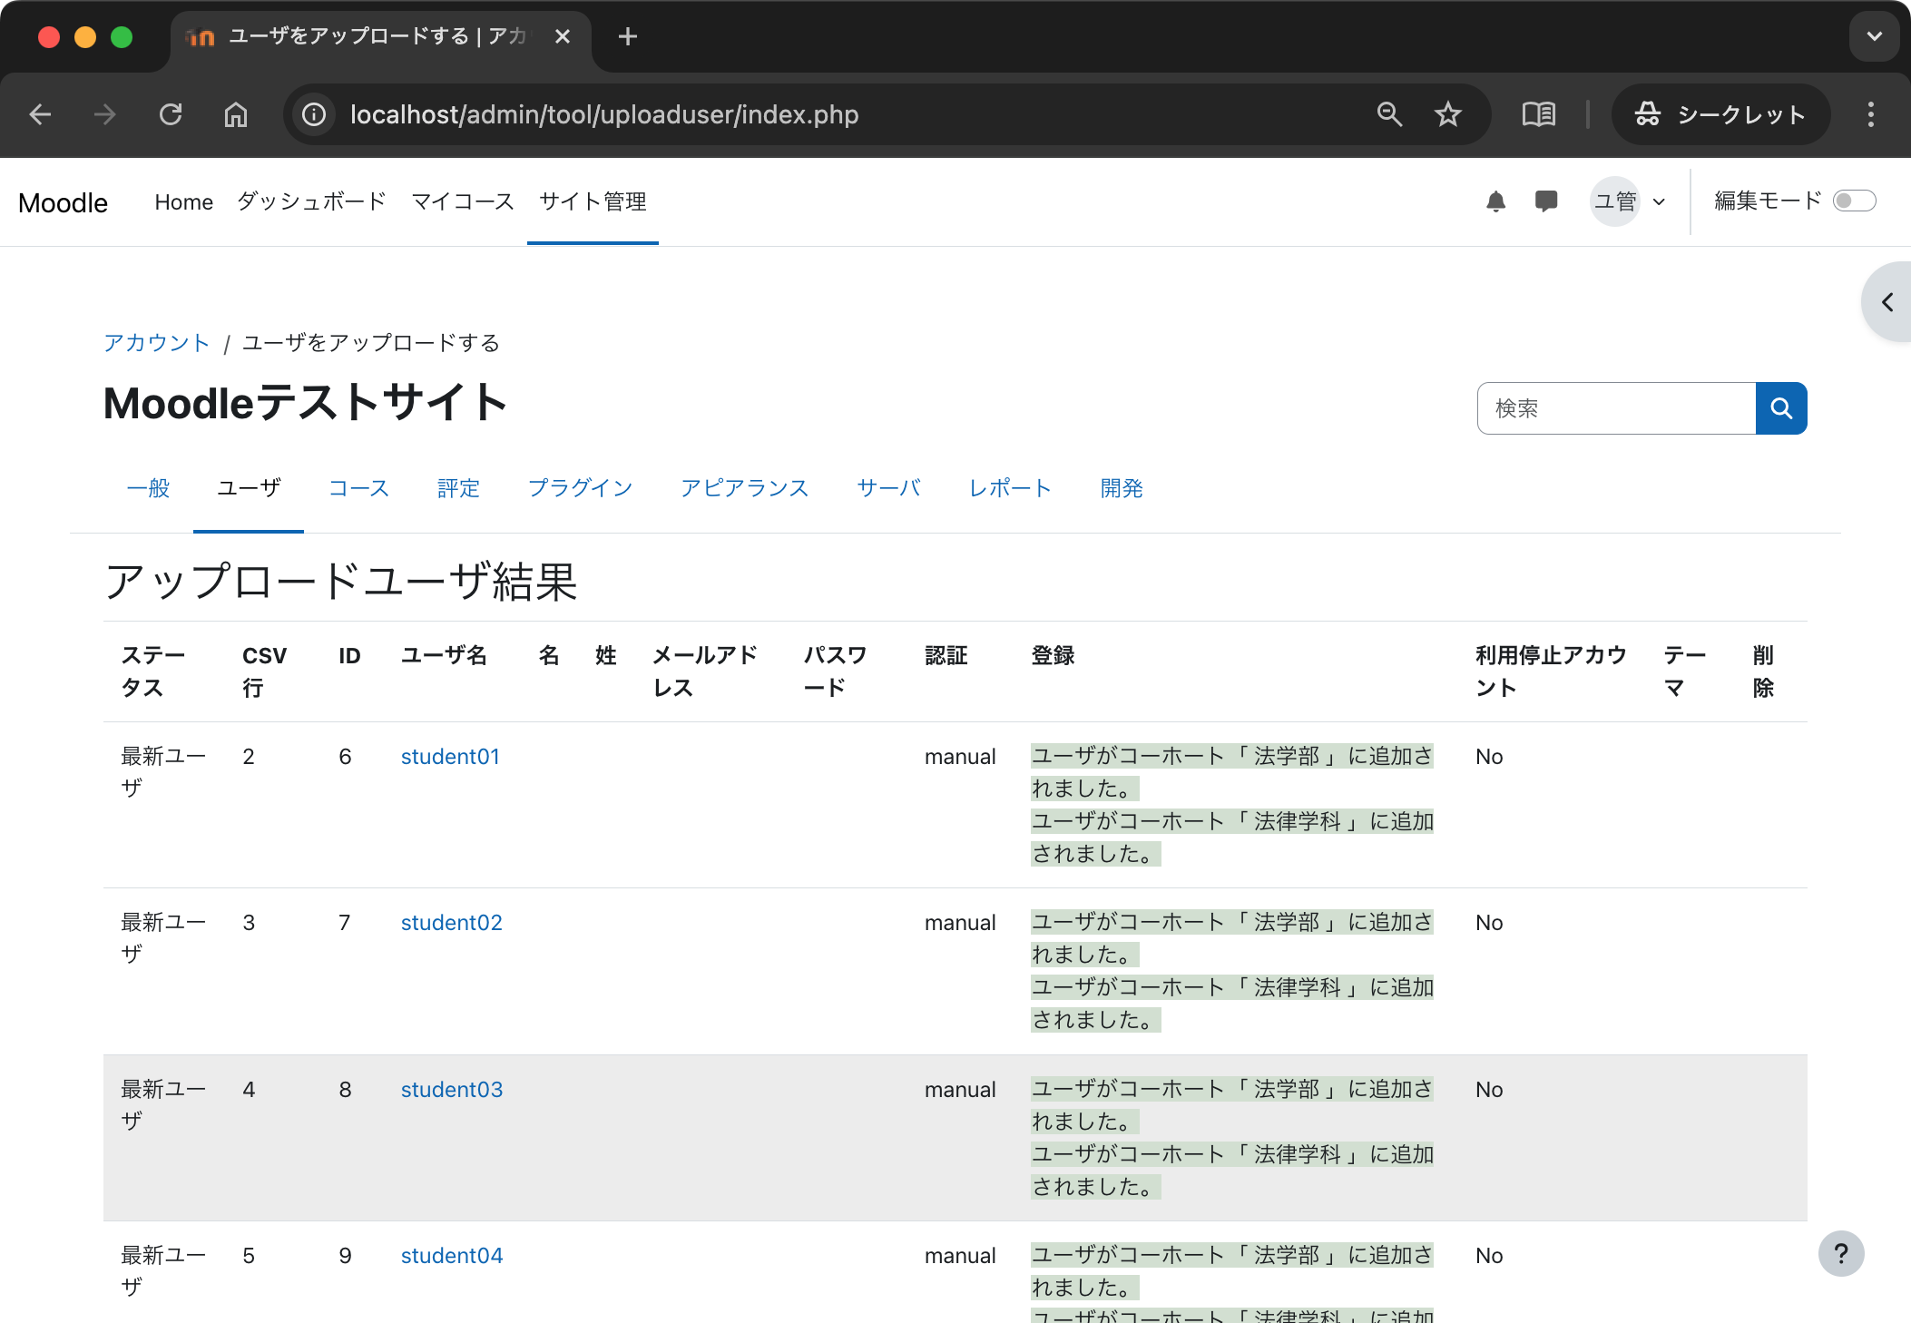Viewport: 1911px width, 1323px height.
Task: Switch to the 評定 tab
Action: (458, 488)
